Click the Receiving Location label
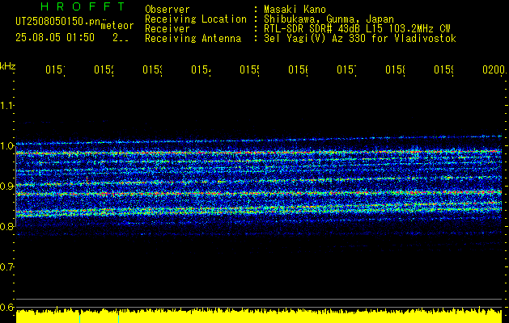Image resolution: width=509 pixels, height=323 pixels. (x=196, y=19)
